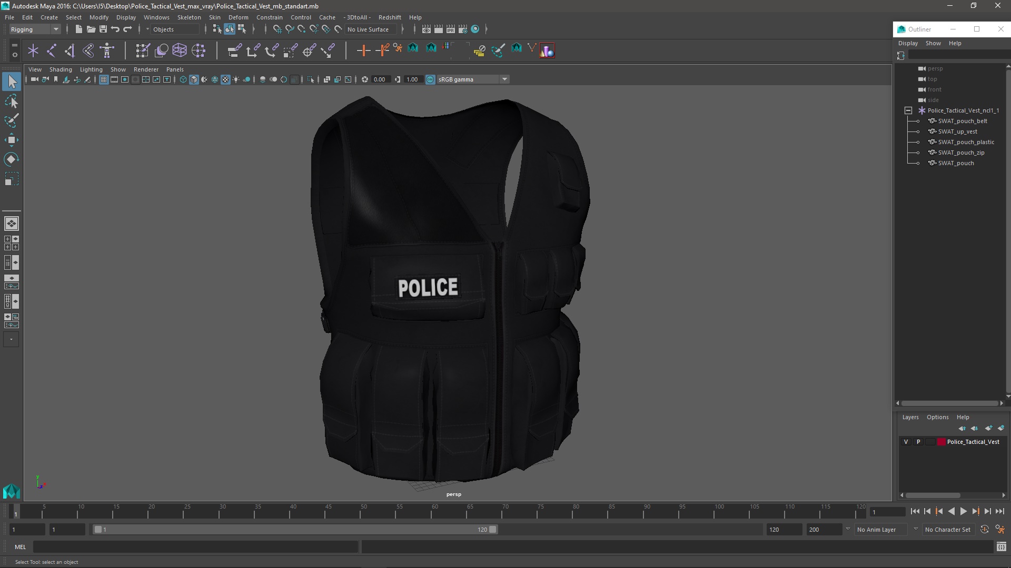
Task: Toggle the V visibility box for Police_Tactical_Vest layer
Action: tap(906, 442)
